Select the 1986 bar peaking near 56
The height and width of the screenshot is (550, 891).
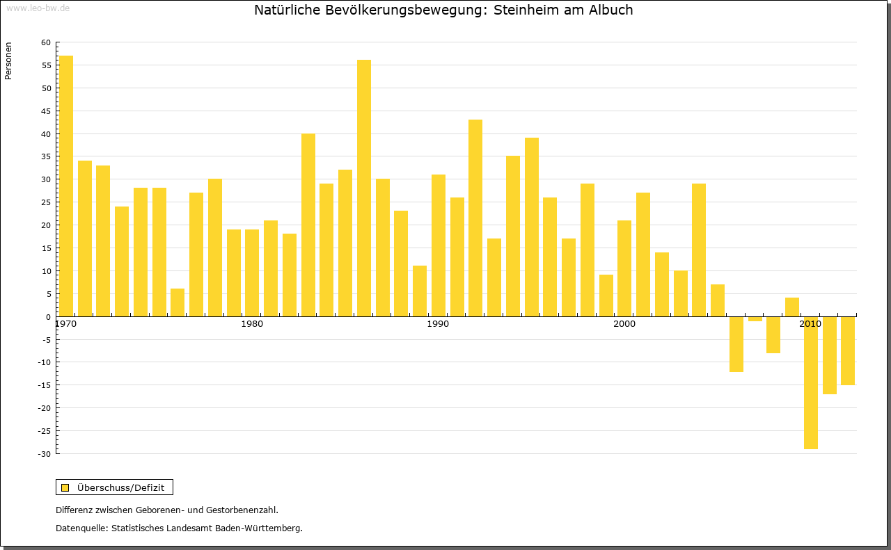pyautogui.click(x=364, y=188)
